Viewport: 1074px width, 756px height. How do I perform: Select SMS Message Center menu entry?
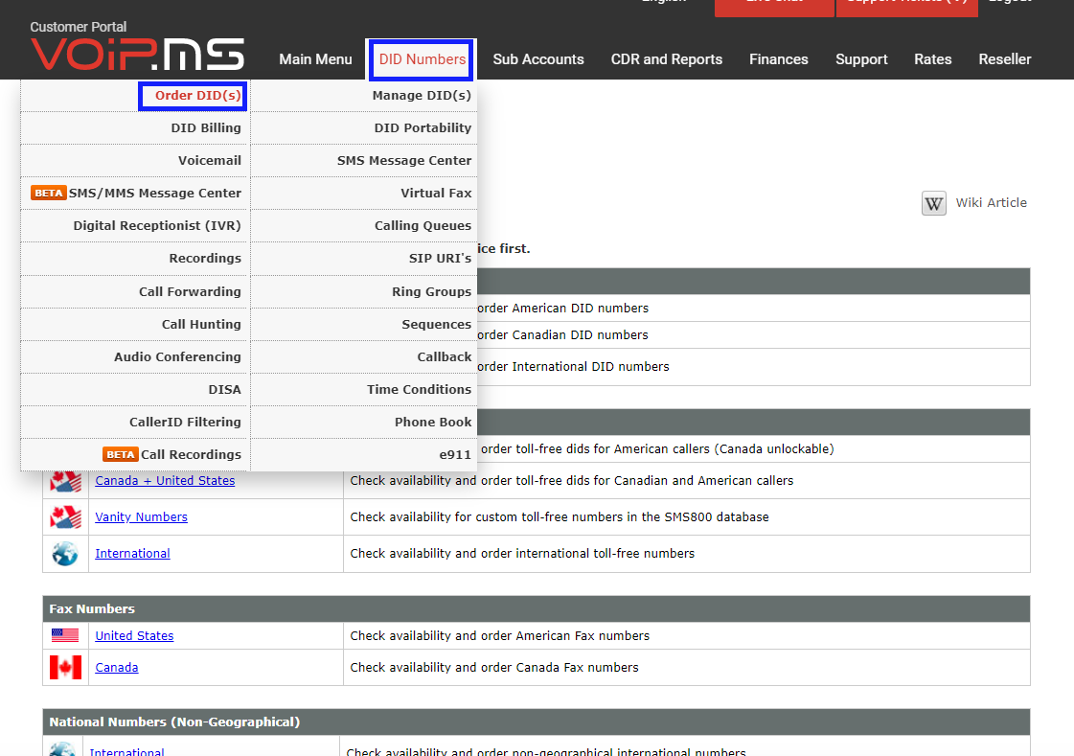click(x=404, y=161)
